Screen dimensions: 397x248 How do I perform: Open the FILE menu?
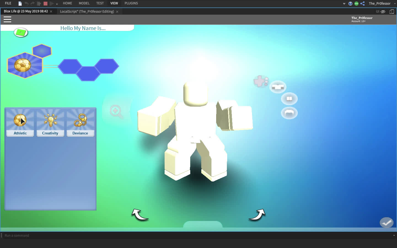point(8,3)
